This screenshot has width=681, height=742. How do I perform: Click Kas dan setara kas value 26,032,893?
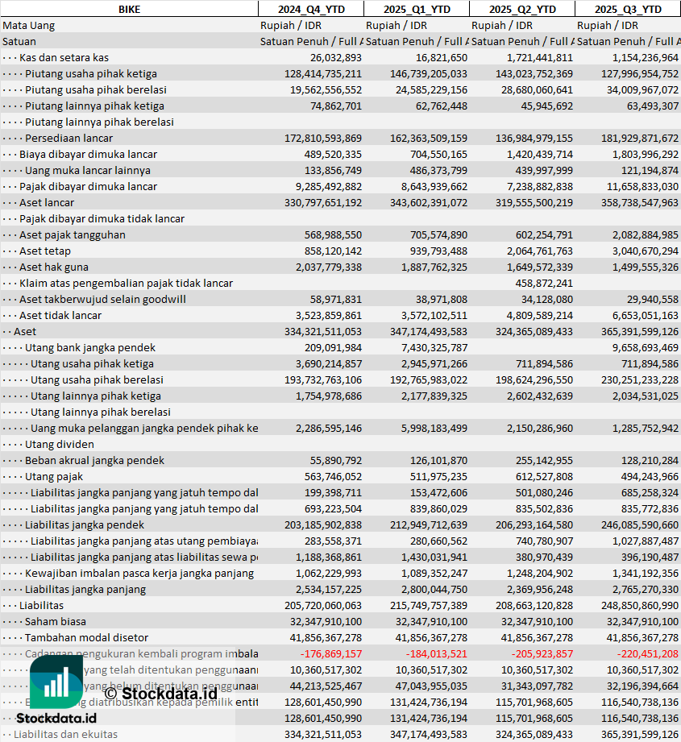[335, 58]
